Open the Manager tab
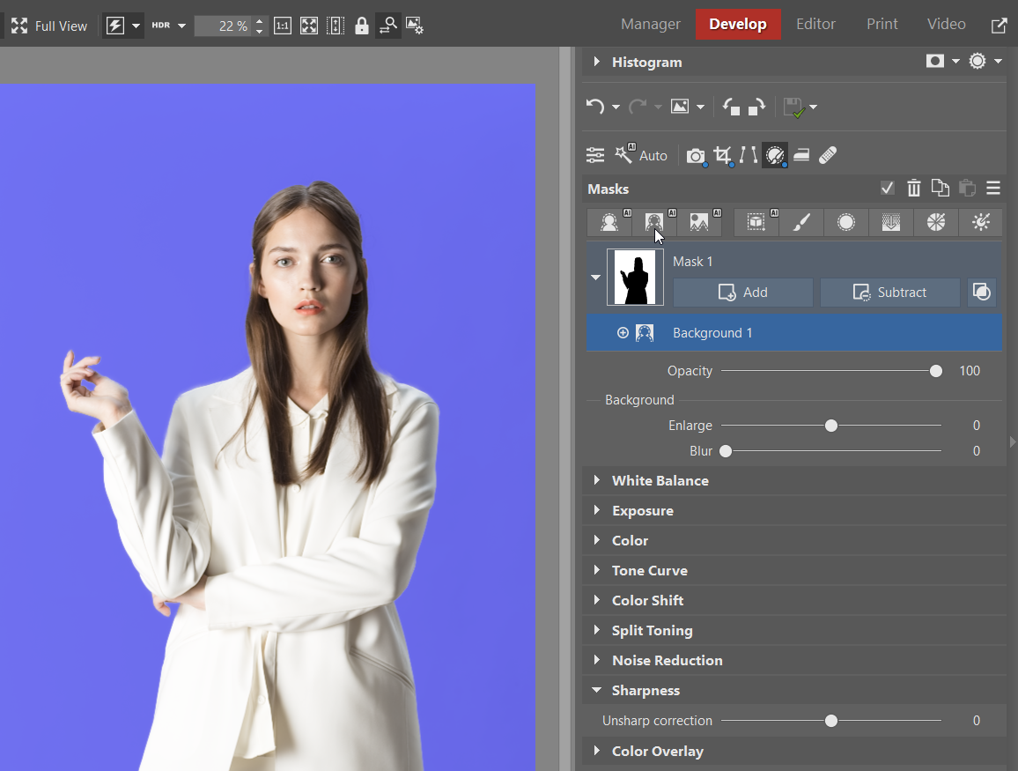1018x771 pixels. click(650, 24)
